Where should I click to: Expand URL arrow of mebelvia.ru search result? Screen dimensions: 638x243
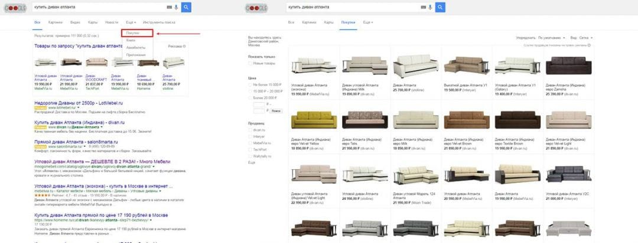[160, 191]
